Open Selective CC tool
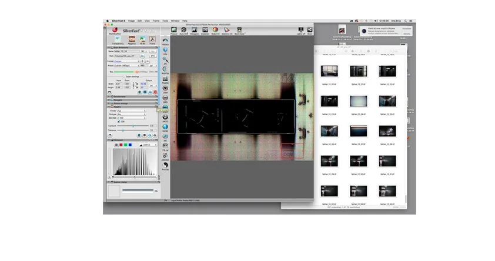The height and width of the screenshot is (261, 495). pos(227,31)
